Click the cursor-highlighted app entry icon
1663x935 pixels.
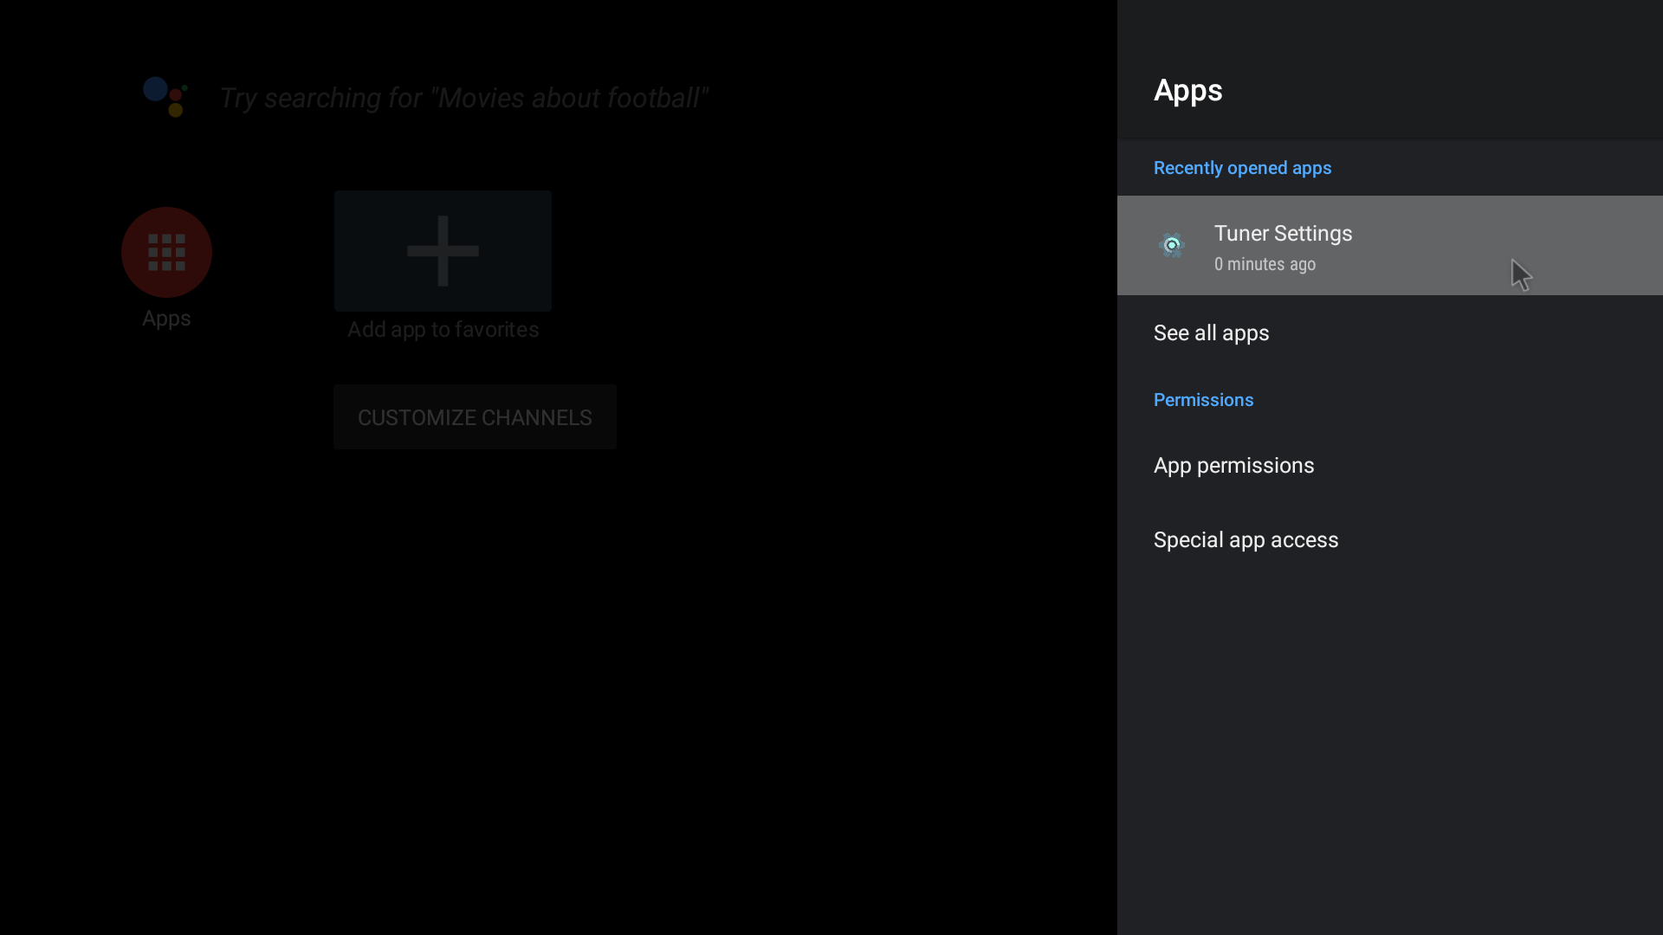tap(1172, 245)
